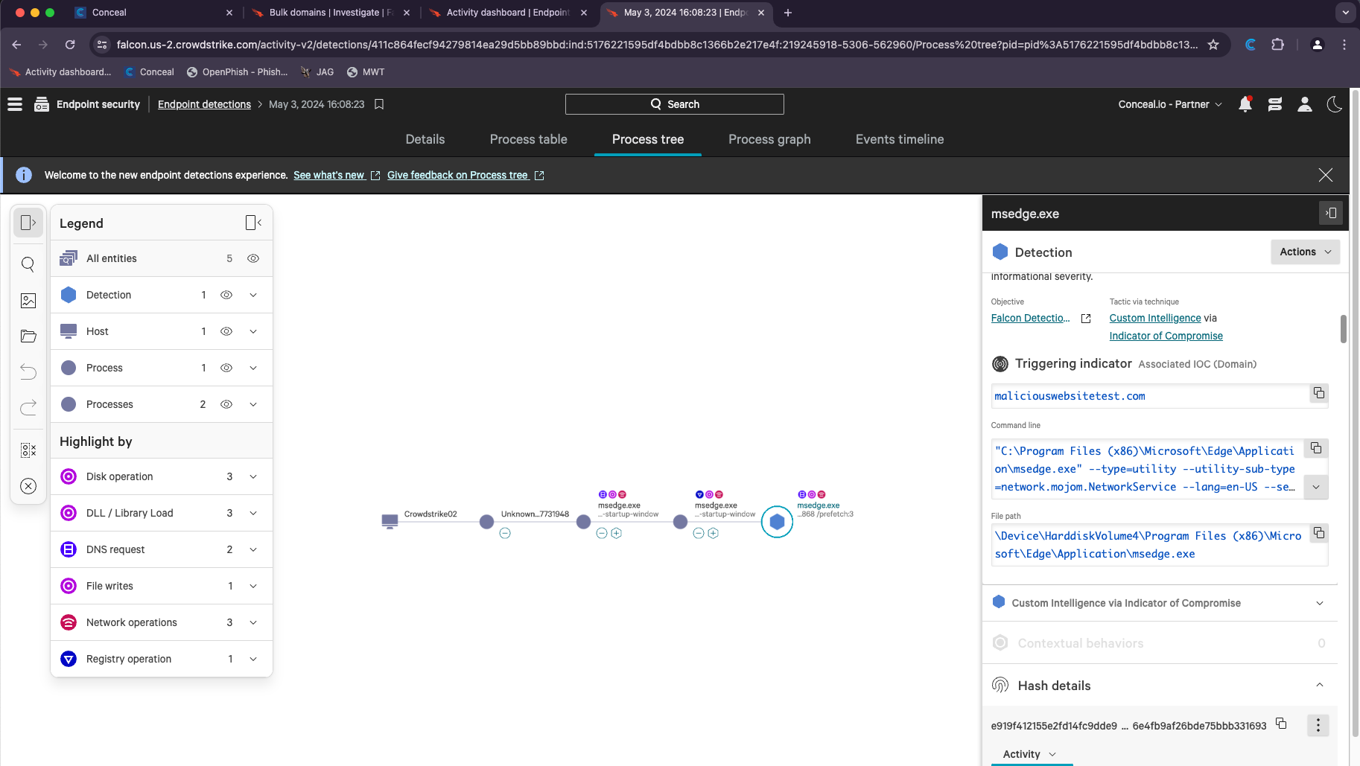This screenshot has height=766, width=1360.
Task: Hide the Host entity via its eye icon
Action: [x=226, y=331]
